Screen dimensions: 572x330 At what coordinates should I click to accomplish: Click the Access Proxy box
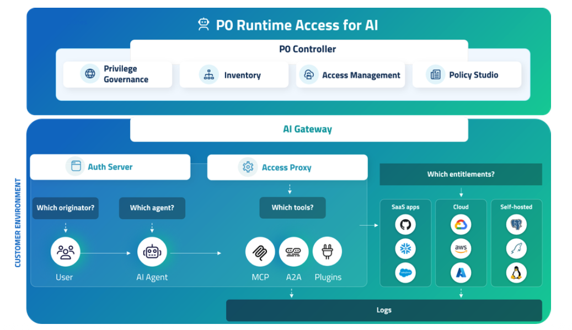tap(287, 167)
